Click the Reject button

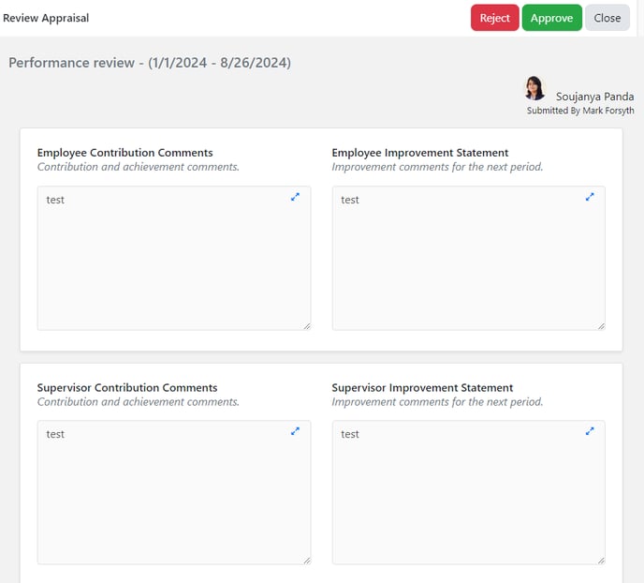coord(494,18)
